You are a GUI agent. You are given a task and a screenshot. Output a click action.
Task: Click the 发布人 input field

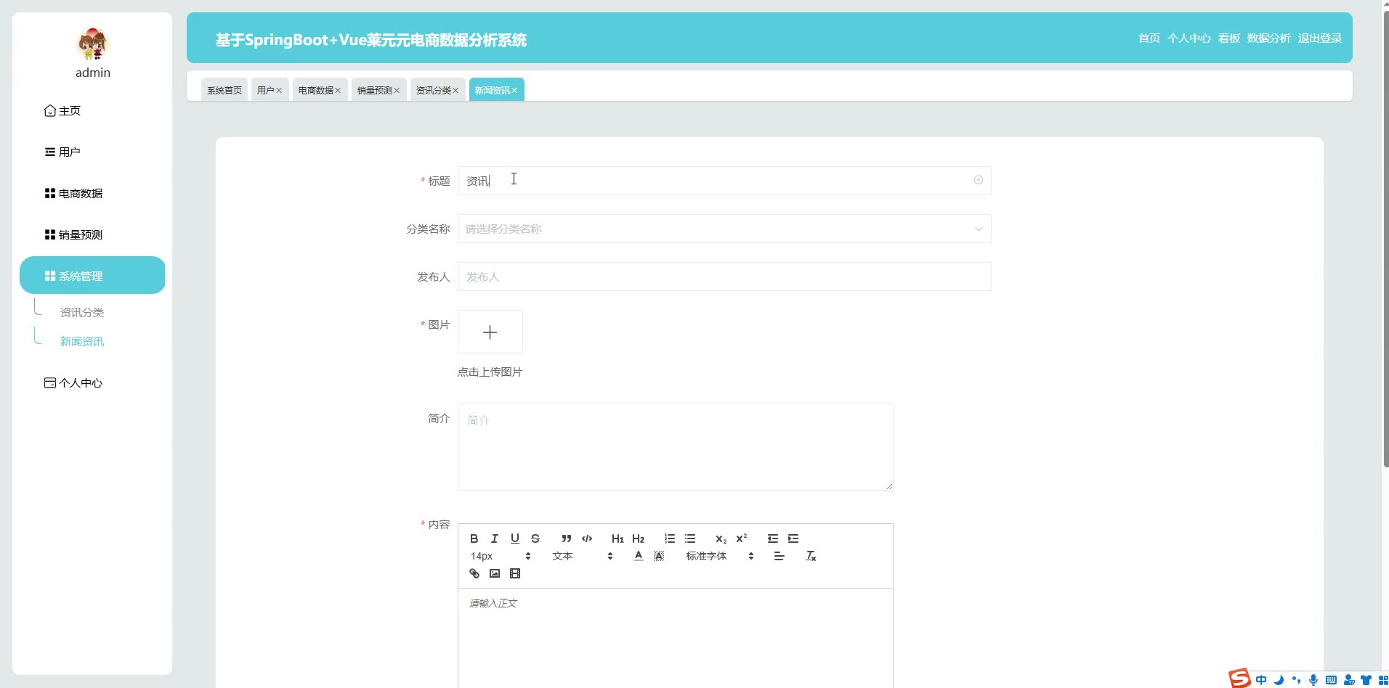point(724,277)
